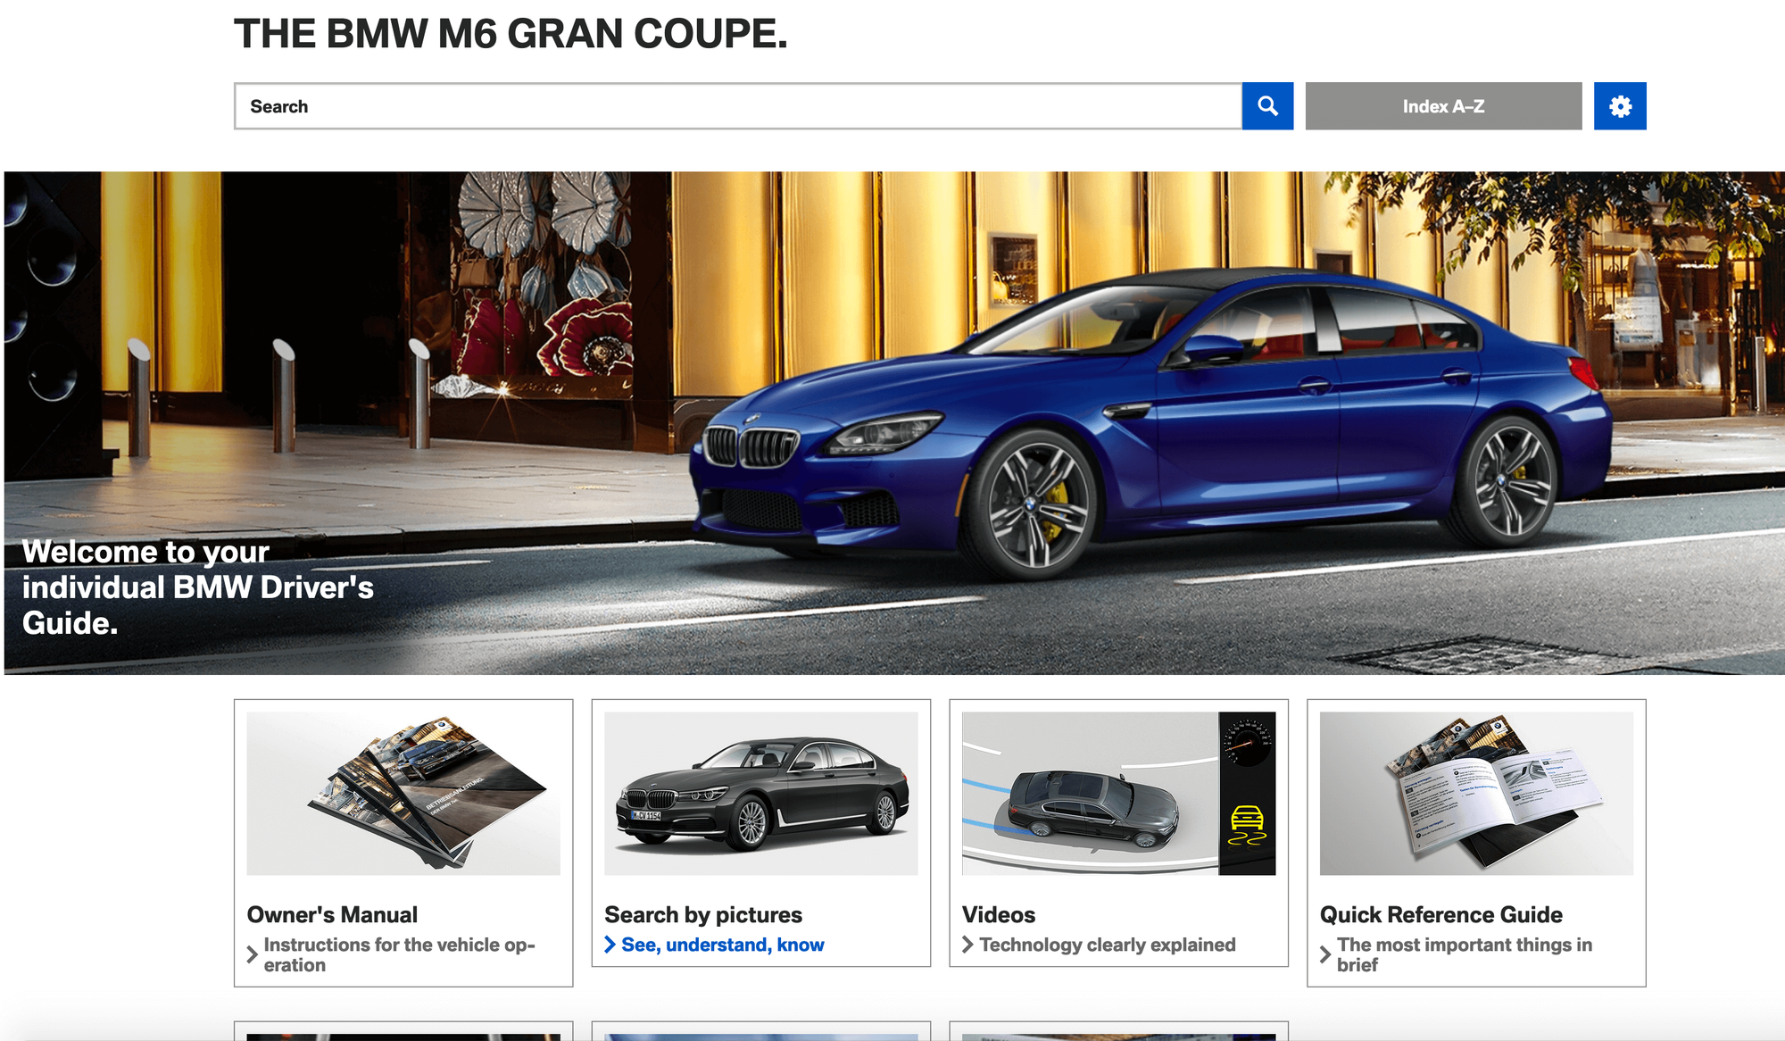Focus the Search input field
1785x1041 pixels.
pos(738,106)
